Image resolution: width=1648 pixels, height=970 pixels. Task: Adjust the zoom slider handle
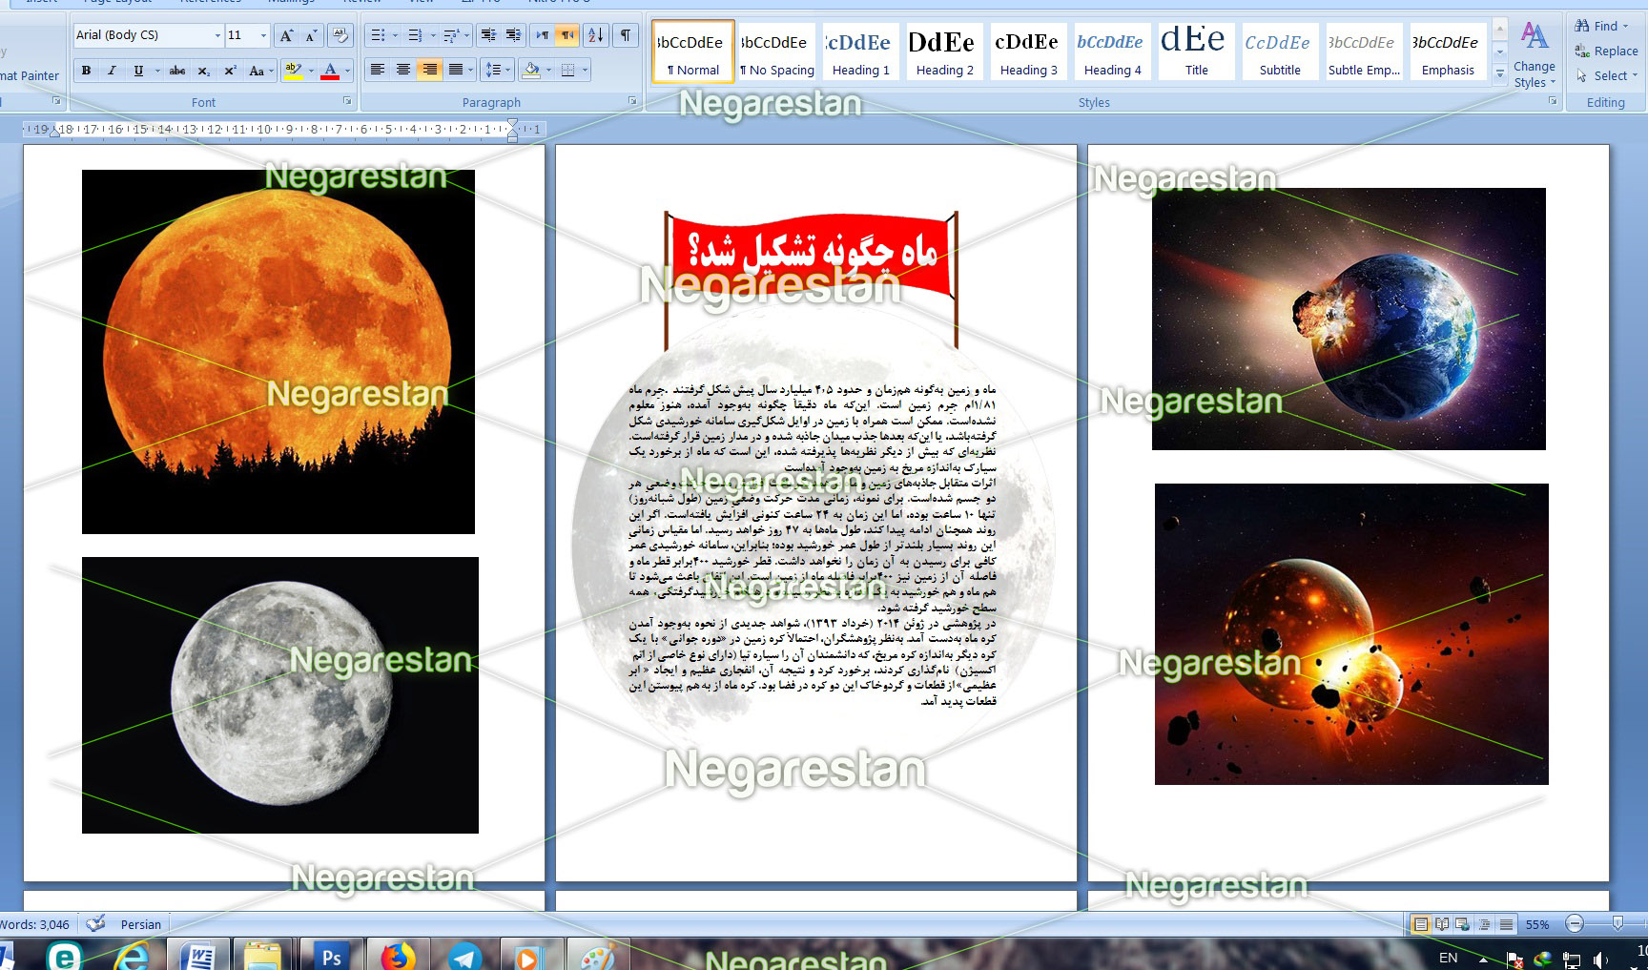[x=1617, y=923]
